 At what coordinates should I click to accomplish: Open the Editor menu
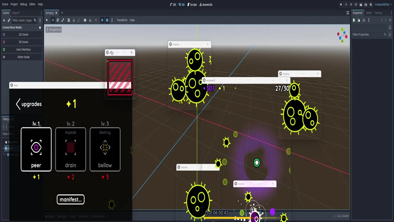tap(32, 4)
